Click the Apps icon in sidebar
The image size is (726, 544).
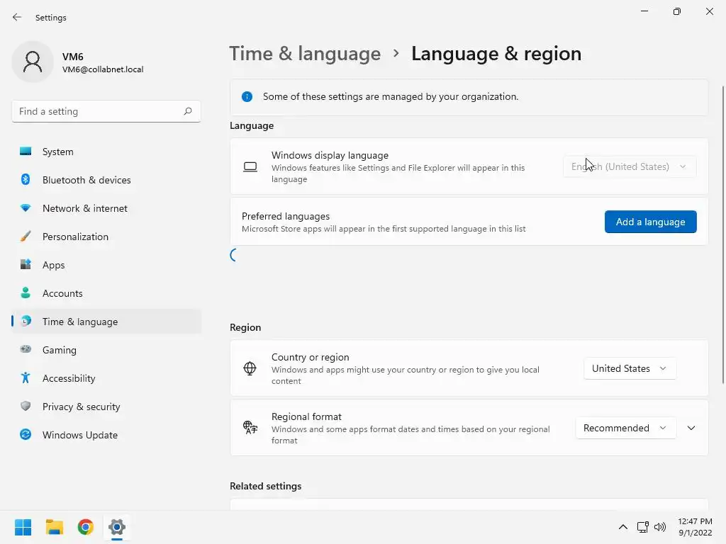pyautogui.click(x=26, y=265)
